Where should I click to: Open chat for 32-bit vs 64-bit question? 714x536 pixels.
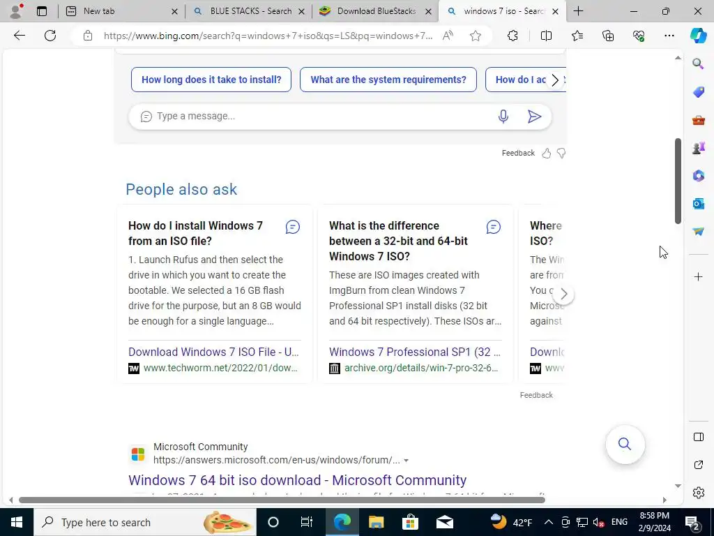pyautogui.click(x=493, y=227)
